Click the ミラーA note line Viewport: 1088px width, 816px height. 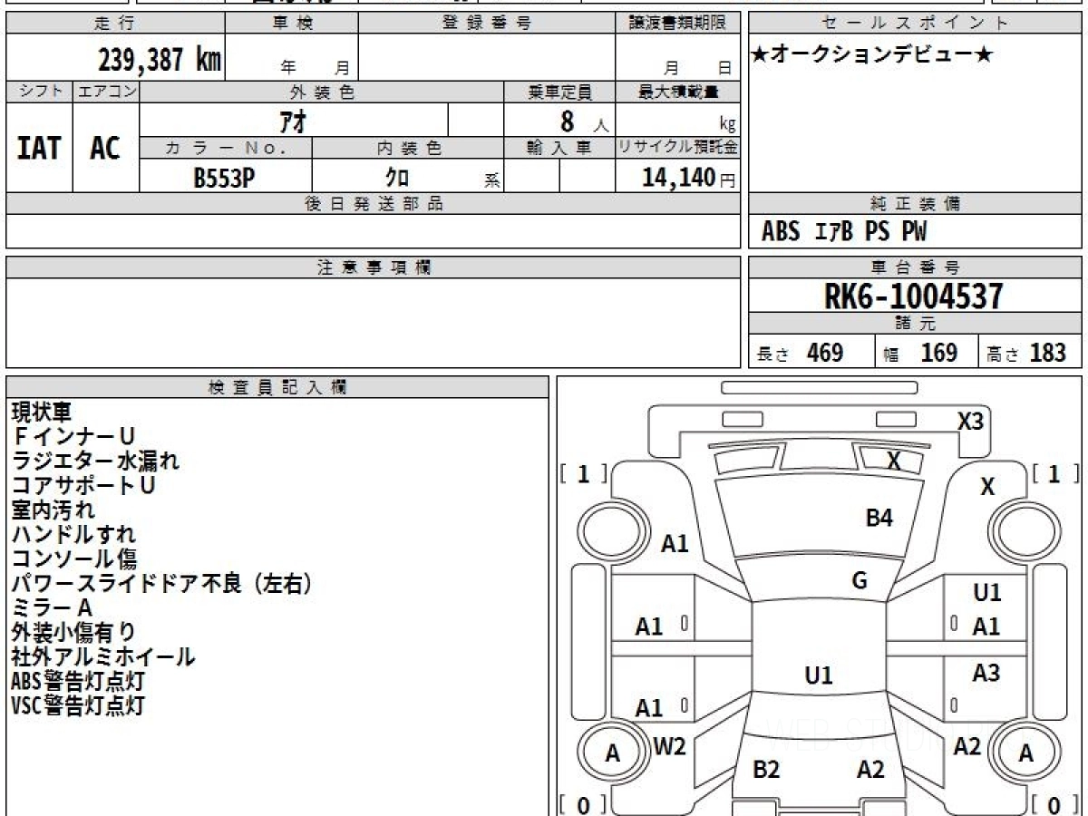pos(53,607)
